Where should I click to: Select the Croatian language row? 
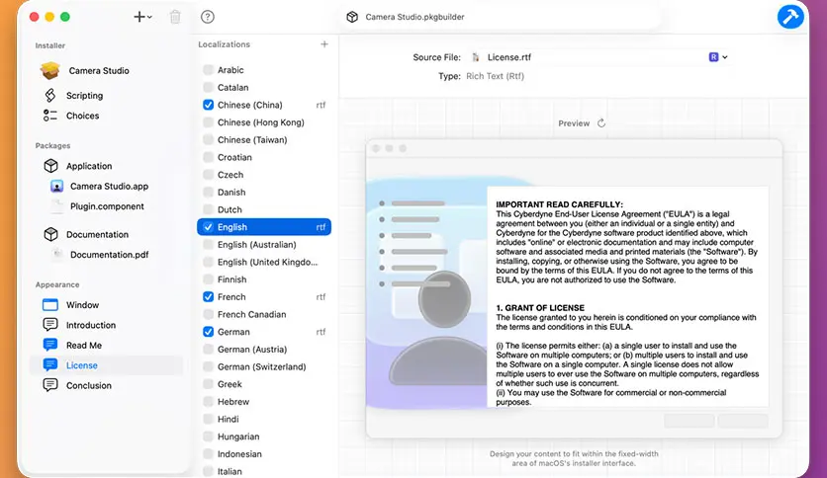click(x=264, y=157)
